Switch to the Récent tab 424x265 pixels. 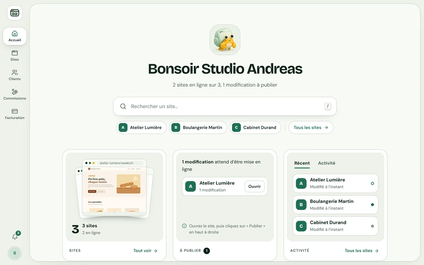(302, 163)
